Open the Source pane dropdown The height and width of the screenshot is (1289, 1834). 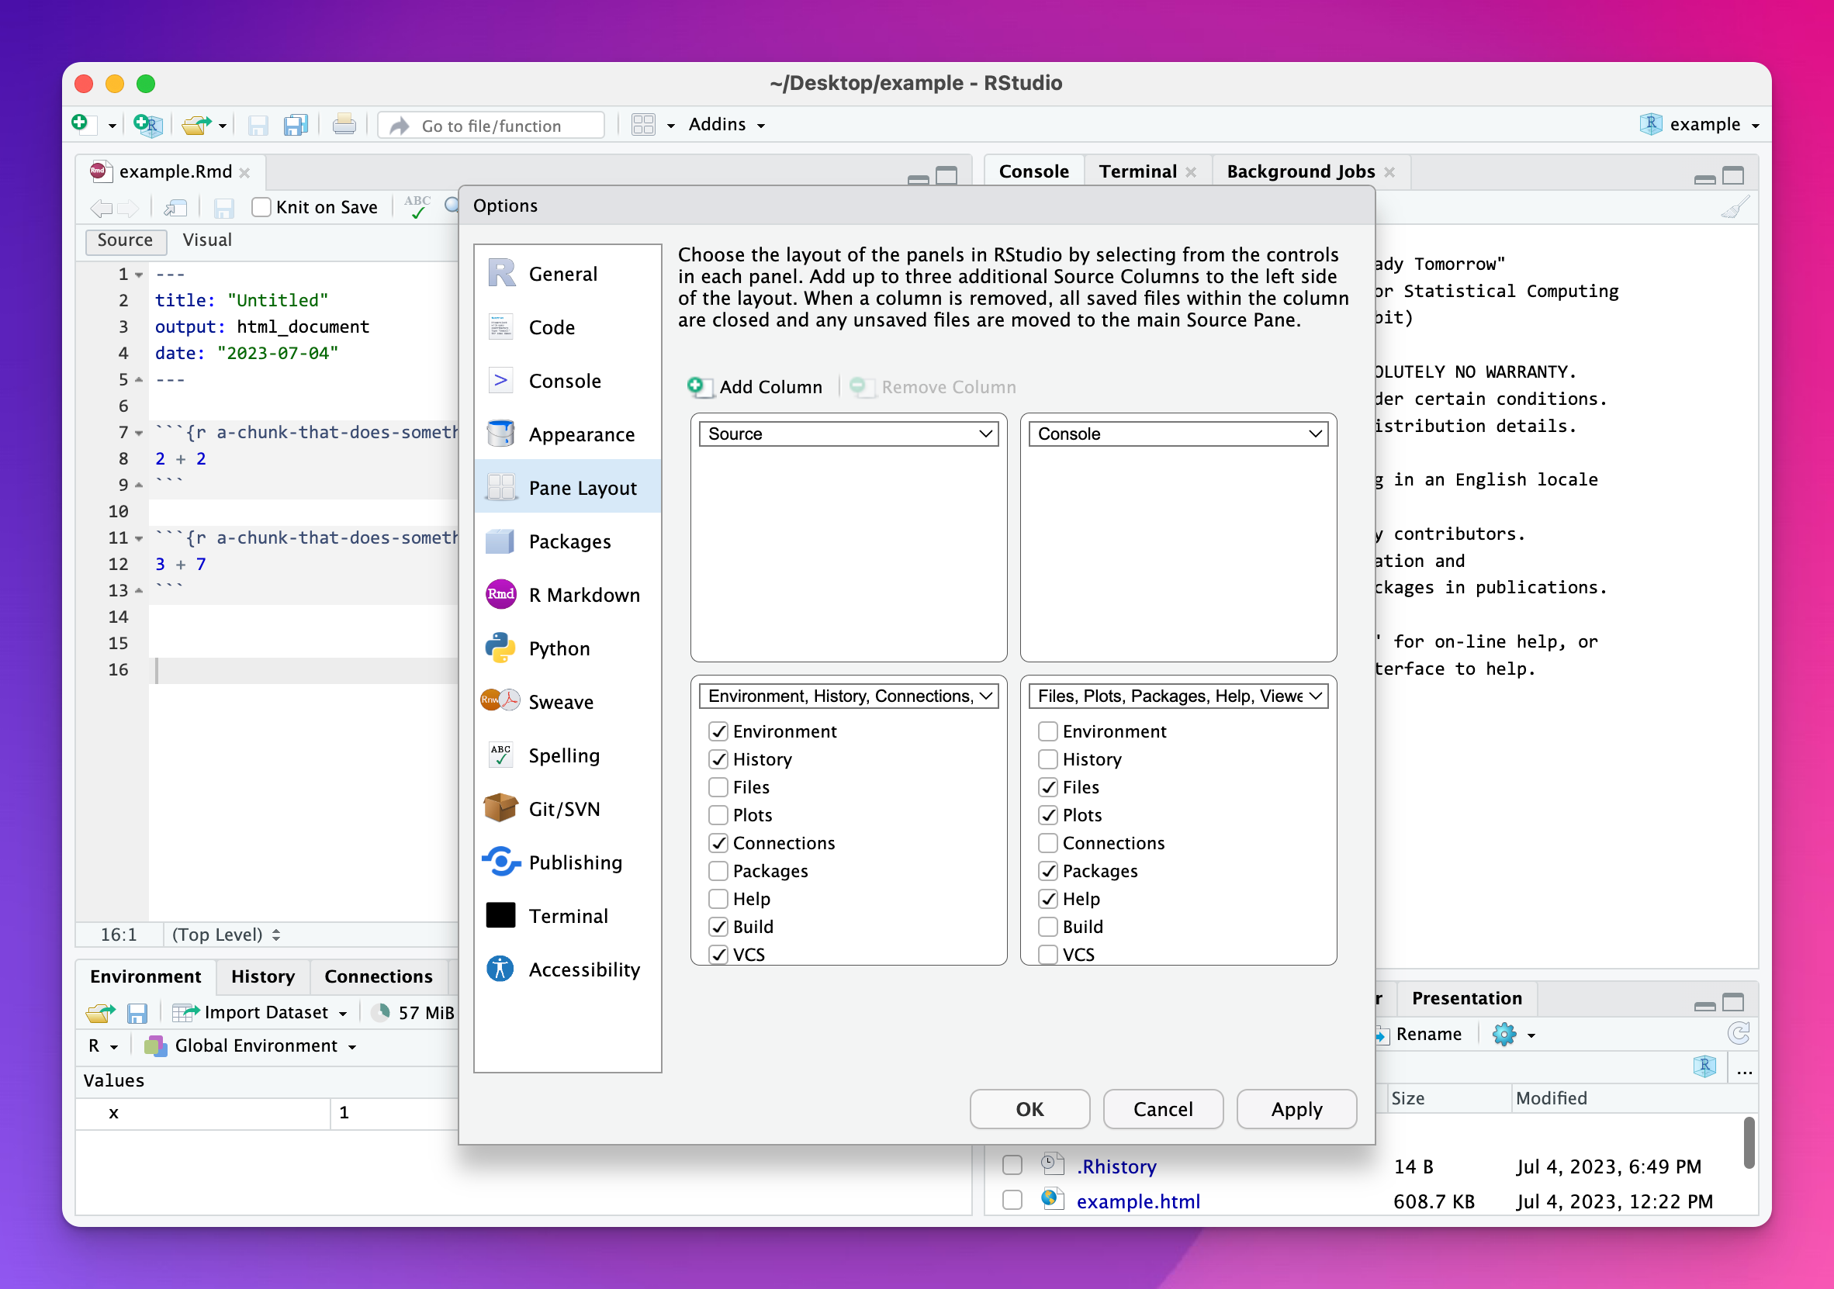[x=848, y=434]
